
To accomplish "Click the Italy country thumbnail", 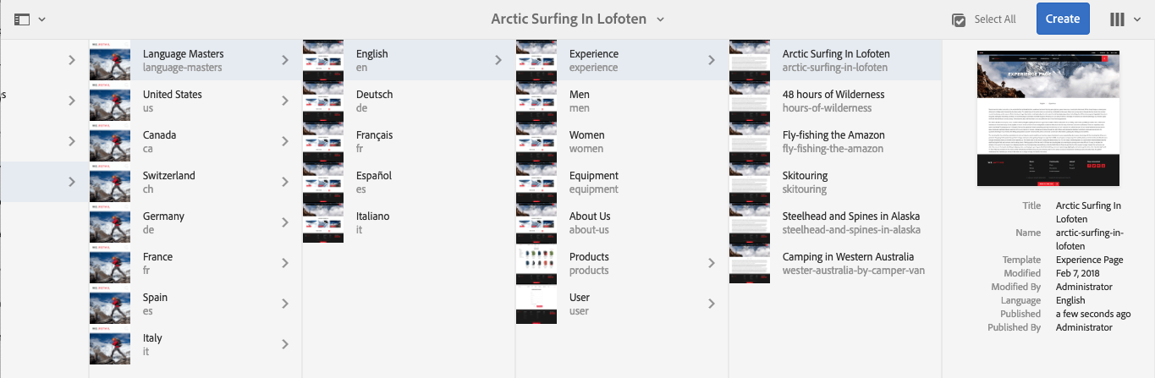I will (110, 344).
